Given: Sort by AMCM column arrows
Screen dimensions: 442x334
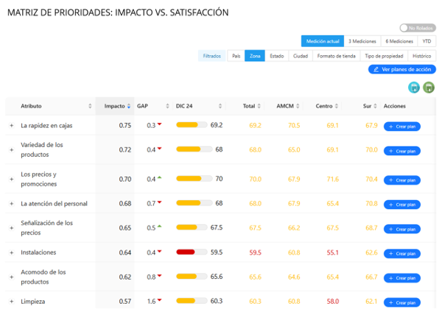Looking at the screenshot, I should tap(298, 106).
